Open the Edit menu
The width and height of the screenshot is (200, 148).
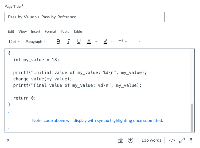(11, 31)
